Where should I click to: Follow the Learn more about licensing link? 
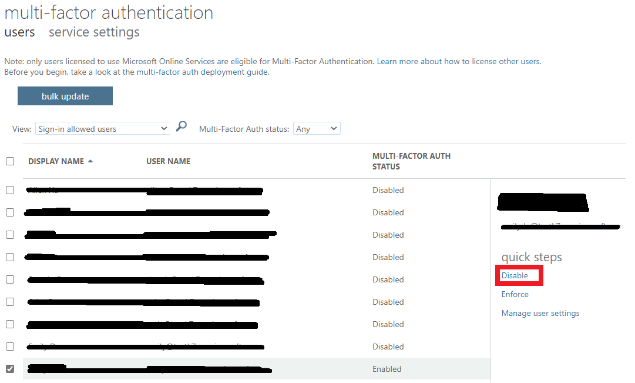pyautogui.click(x=459, y=61)
